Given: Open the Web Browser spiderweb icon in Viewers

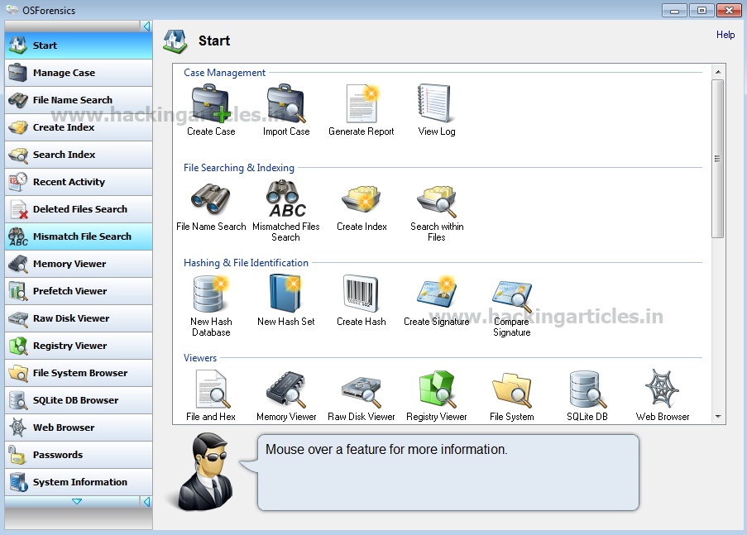Looking at the screenshot, I should tap(662, 388).
